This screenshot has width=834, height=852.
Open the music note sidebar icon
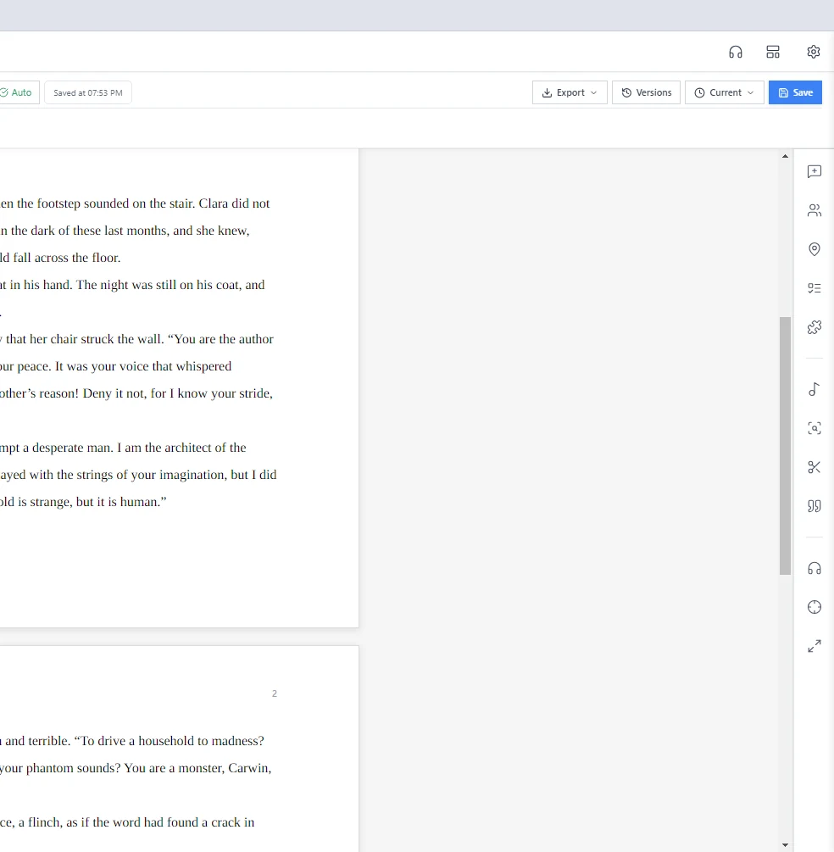pyautogui.click(x=814, y=389)
